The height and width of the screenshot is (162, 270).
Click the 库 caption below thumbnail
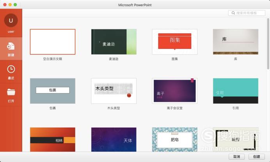point(236,59)
